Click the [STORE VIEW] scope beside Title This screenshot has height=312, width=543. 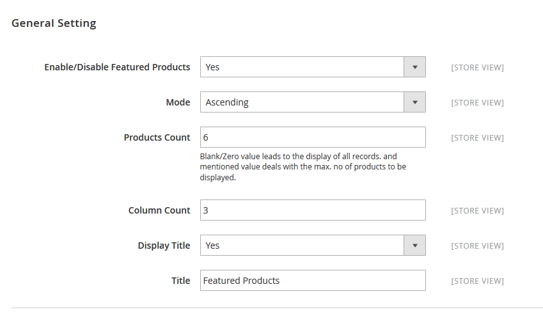[x=477, y=281]
